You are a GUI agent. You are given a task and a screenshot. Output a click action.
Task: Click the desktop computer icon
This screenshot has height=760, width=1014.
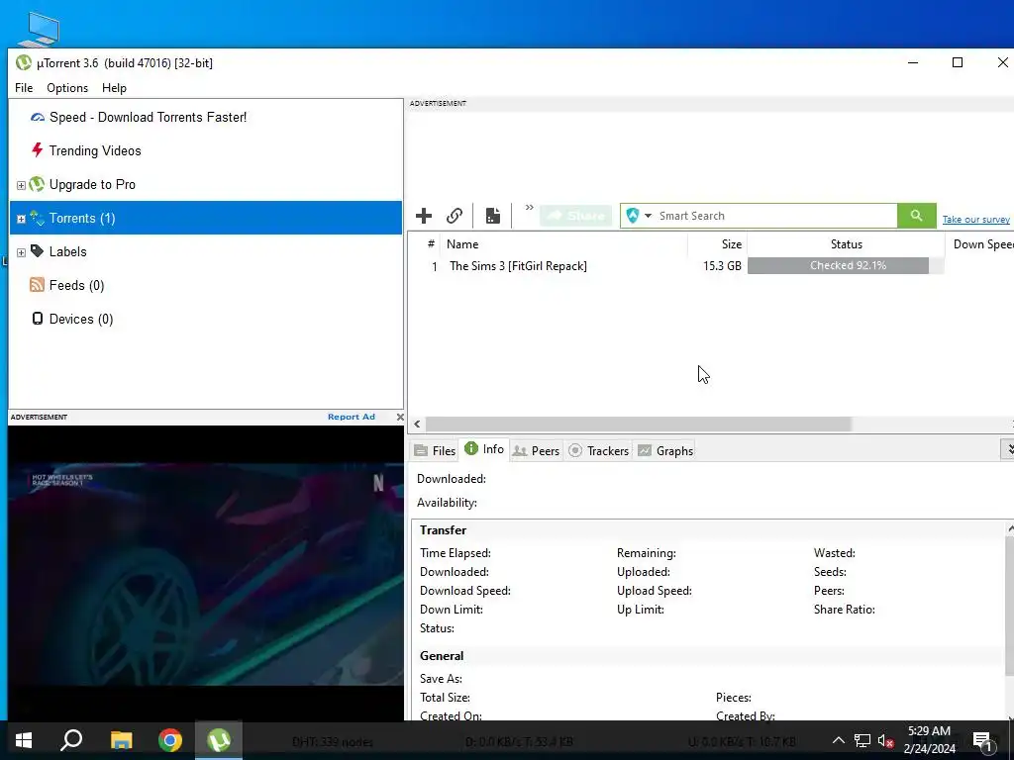point(39,29)
